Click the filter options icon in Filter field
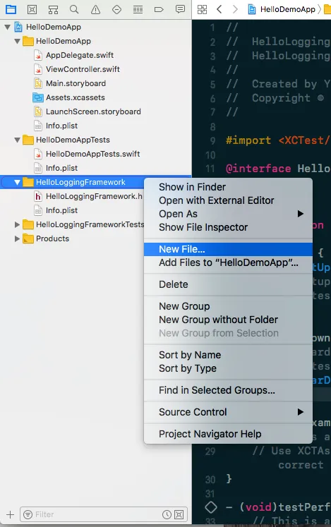 click(x=28, y=514)
